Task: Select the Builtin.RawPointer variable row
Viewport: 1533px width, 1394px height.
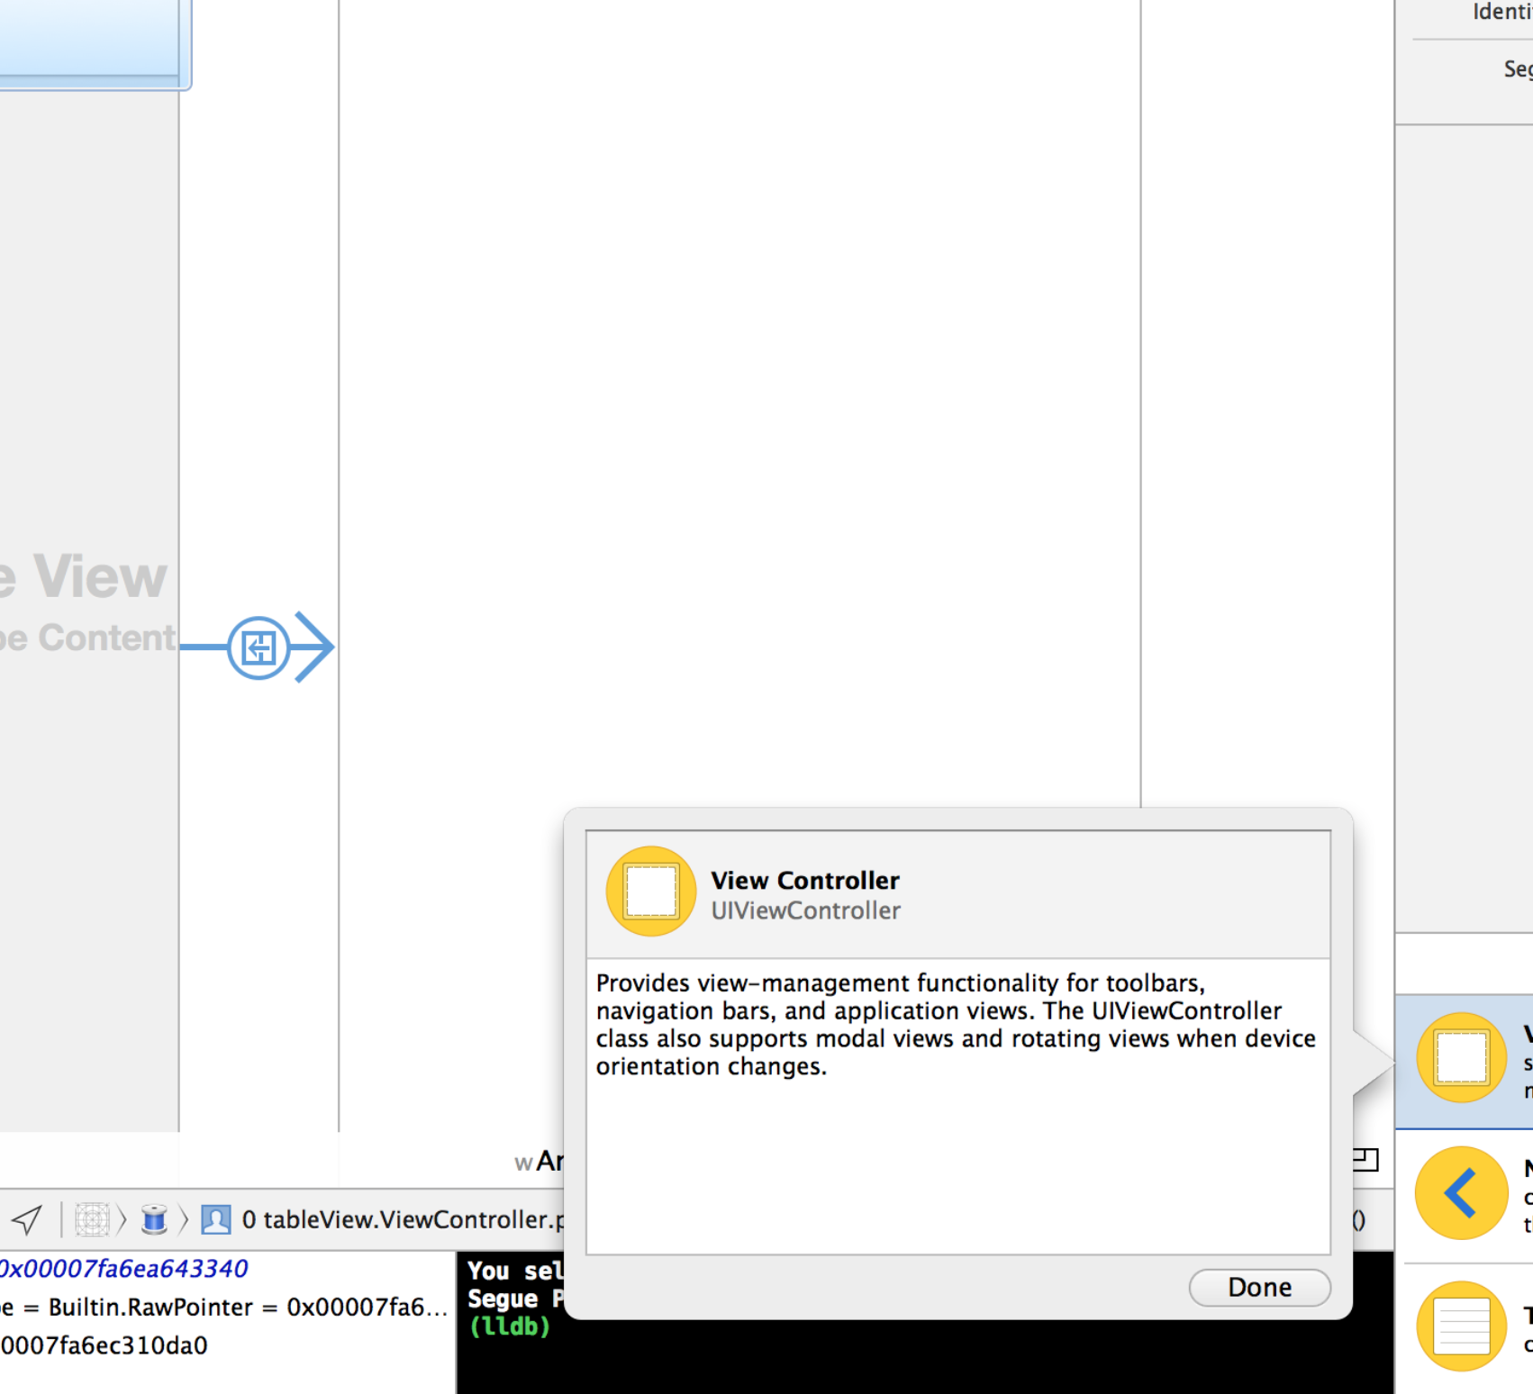Action: pos(225,1307)
